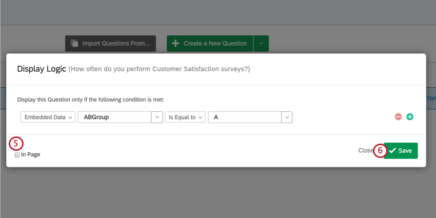436x218 pixels.
Task: Open the Is Equal to operator dropdown
Action: [185, 117]
